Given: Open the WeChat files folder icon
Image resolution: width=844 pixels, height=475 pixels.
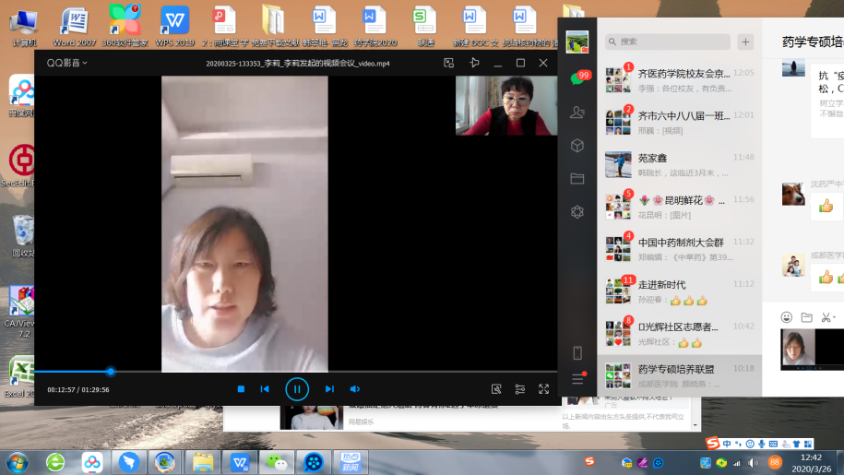Looking at the screenshot, I should click(577, 178).
